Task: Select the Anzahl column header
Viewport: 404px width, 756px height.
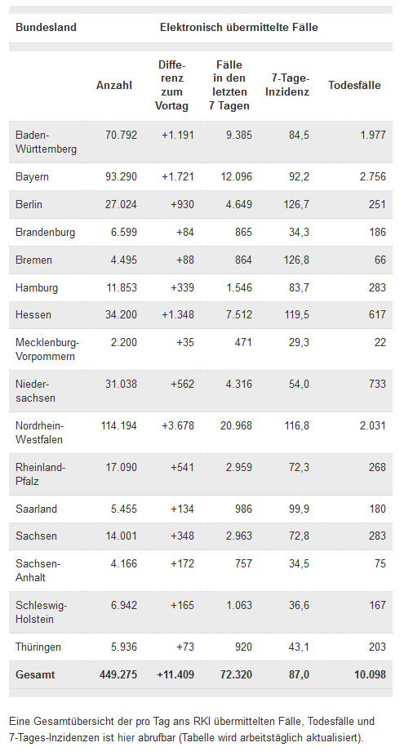Action: pos(114,86)
